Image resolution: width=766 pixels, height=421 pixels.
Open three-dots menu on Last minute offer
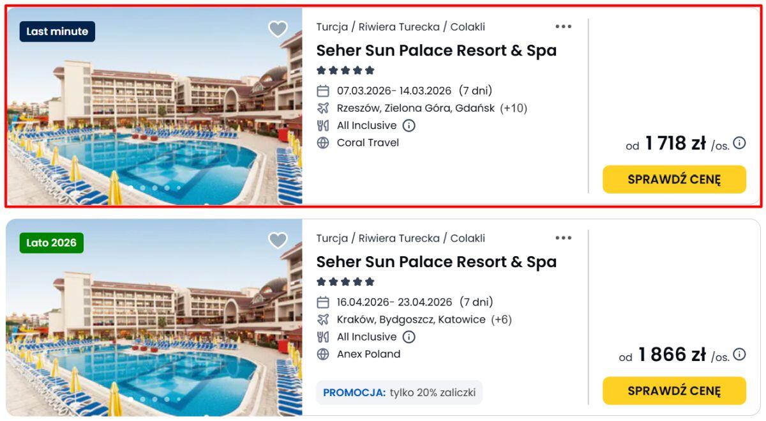pos(563,27)
